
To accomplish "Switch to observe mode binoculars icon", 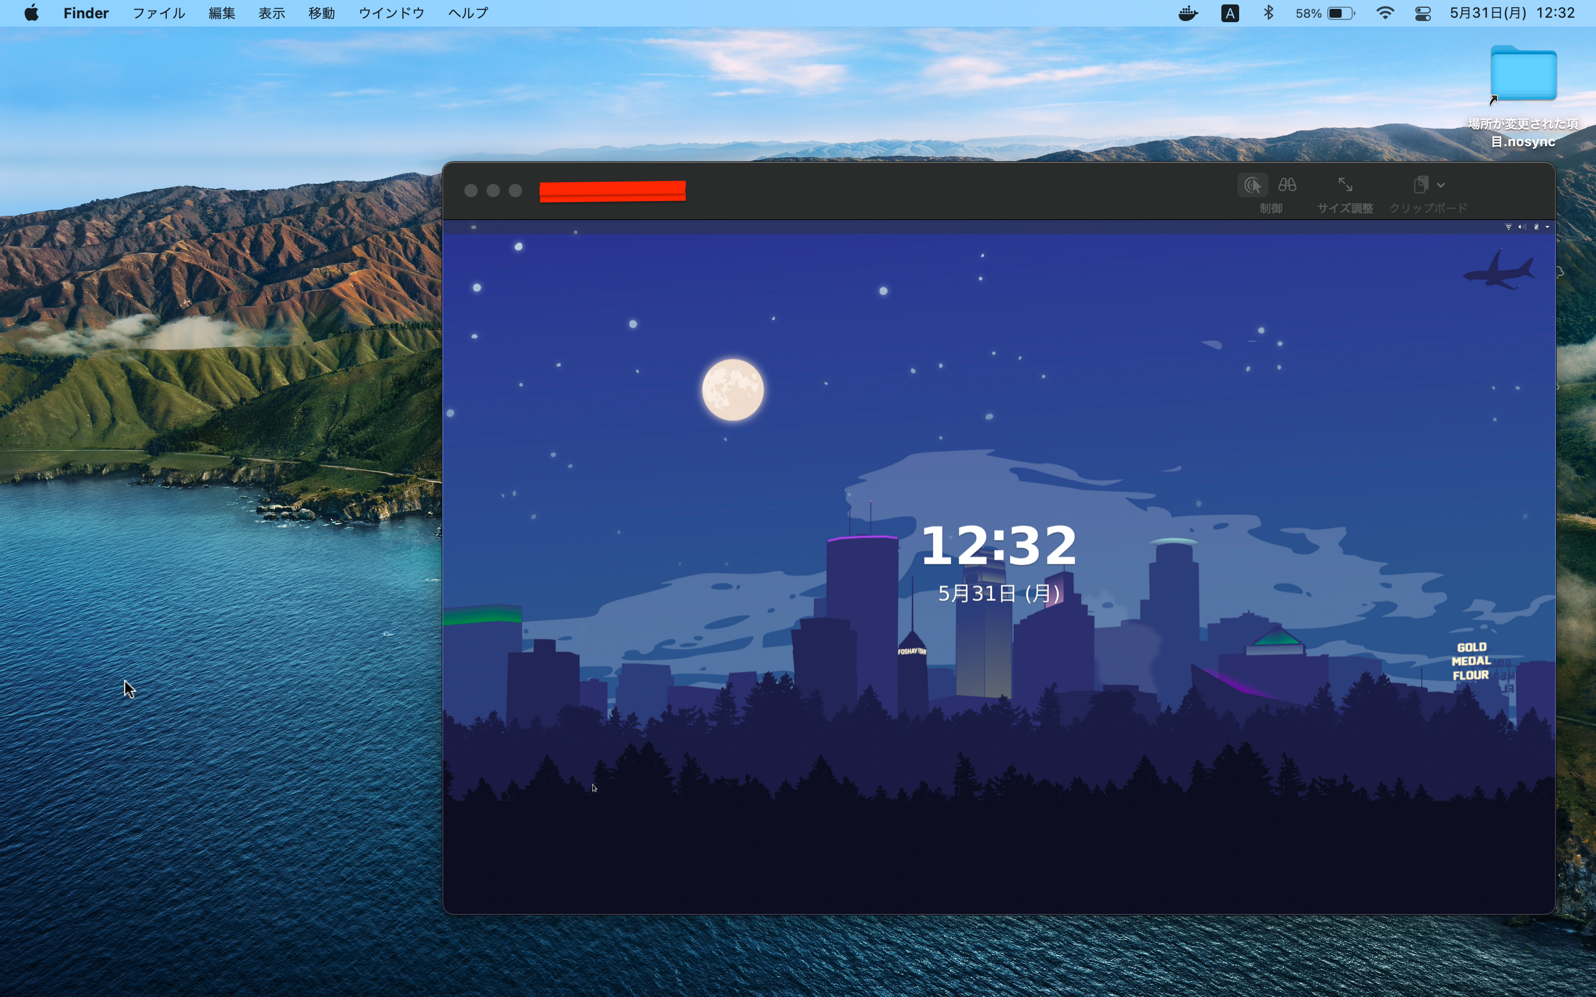I will tap(1287, 186).
